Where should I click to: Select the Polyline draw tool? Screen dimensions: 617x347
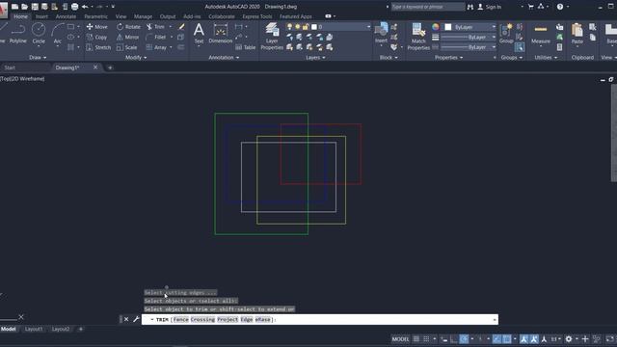point(18,33)
